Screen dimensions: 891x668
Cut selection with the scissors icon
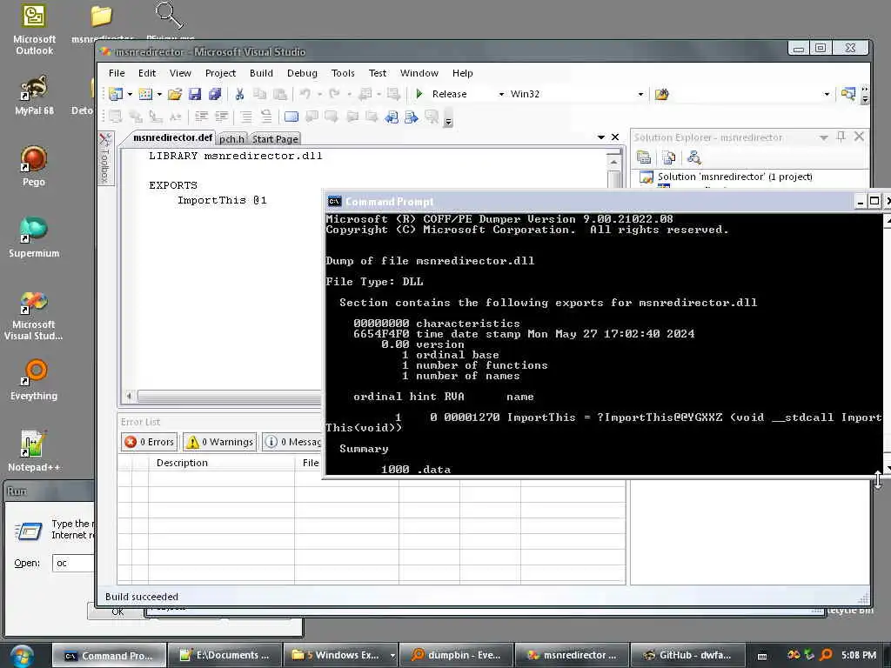click(x=240, y=94)
